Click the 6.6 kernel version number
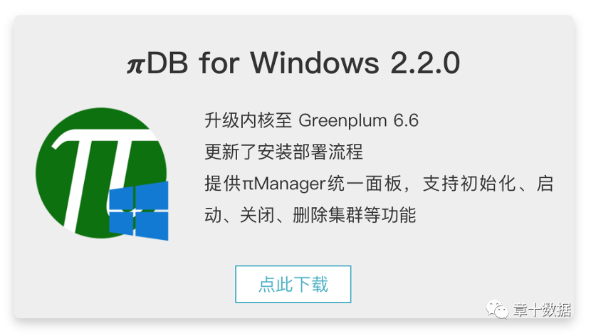The width and height of the screenshot is (591, 336). pyautogui.click(x=406, y=121)
